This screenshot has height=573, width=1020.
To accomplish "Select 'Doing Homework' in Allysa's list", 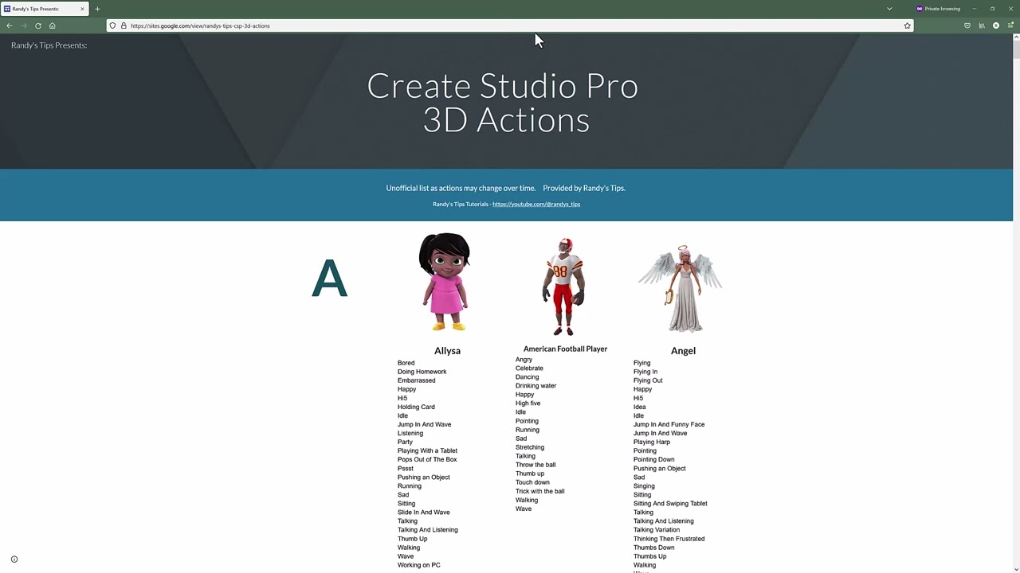I will coord(422,372).
